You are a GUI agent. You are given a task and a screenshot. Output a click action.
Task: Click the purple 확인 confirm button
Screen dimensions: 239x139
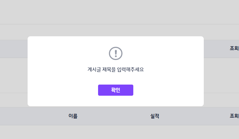coord(115,90)
